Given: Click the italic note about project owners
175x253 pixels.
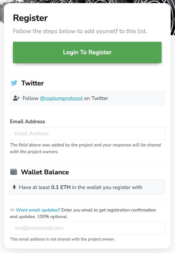Looking at the screenshot, I should coord(85,148).
